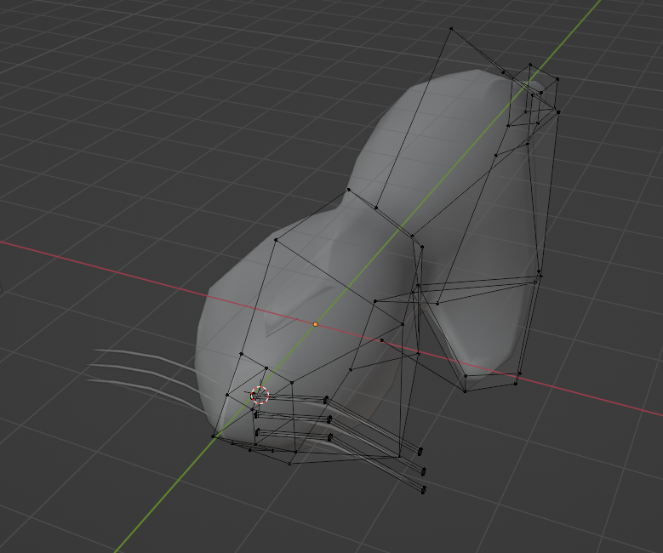Select the topmost vertex of the ear wireframe
663x553 pixels.
[451, 29]
